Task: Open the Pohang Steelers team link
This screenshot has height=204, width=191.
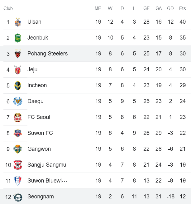Action: pyautogui.click(x=47, y=54)
